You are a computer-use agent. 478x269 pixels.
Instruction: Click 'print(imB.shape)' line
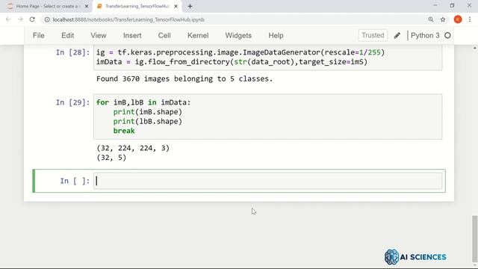click(148, 112)
